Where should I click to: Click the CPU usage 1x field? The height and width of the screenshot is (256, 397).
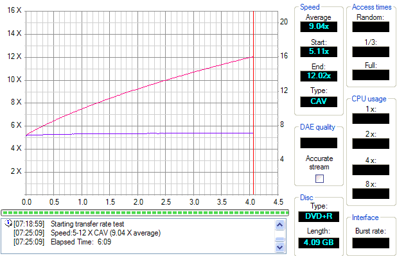(371, 119)
